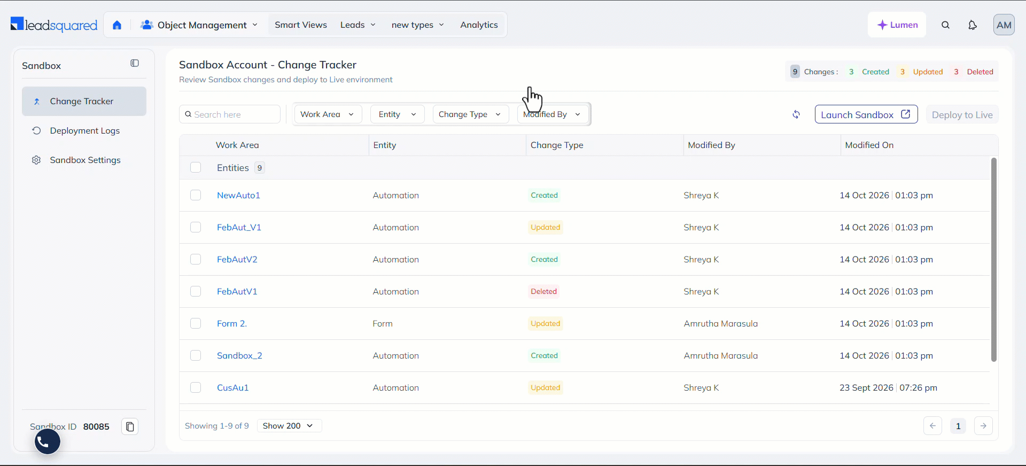The height and width of the screenshot is (466, 1026).
Task: Click the Search here field
Action: pos(230,114)
